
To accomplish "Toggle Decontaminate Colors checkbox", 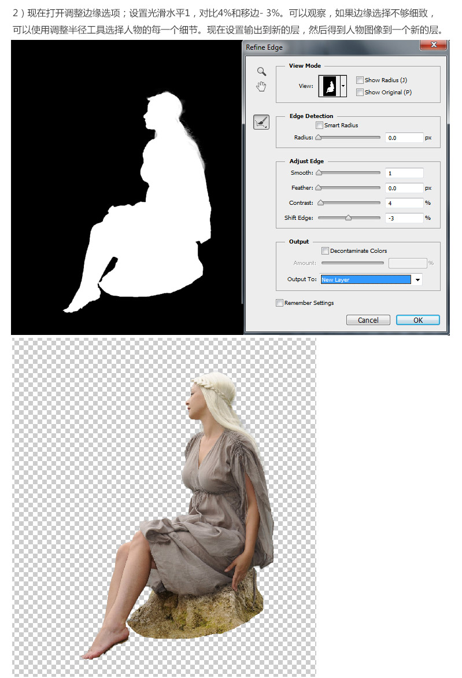I will [325, 251].
